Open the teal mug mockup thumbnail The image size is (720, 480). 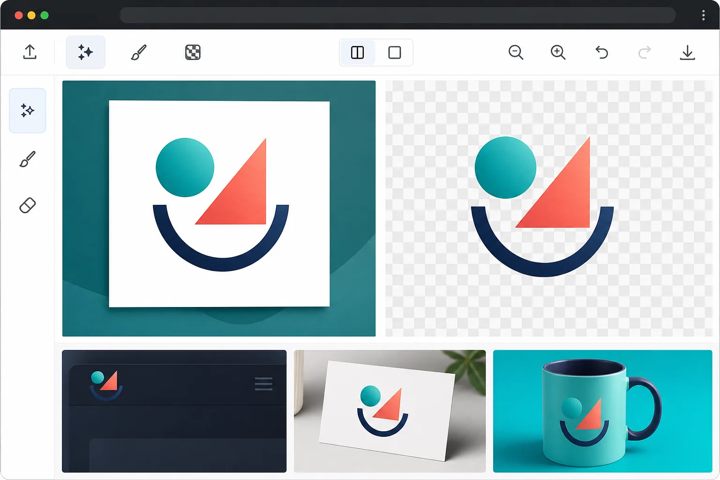602,411
